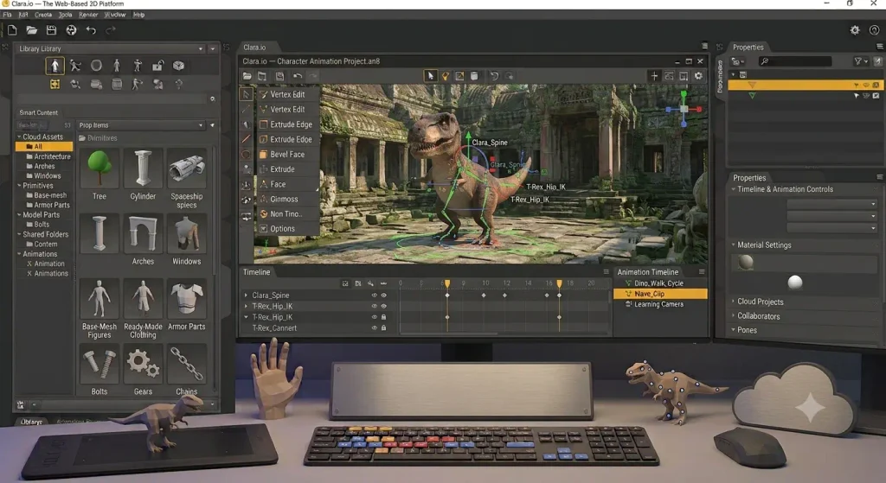Click the plus icon in viewport toolbar
The height and width of the screenshot is (483, 886).
click(x=654, y=76)
